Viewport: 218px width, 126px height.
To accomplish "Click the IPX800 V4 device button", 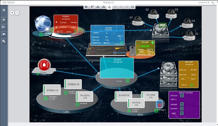I will [x=73, y=84].
